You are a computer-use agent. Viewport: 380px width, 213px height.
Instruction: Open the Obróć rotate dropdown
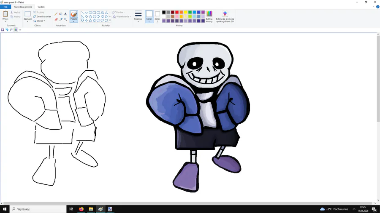[39, 21]
